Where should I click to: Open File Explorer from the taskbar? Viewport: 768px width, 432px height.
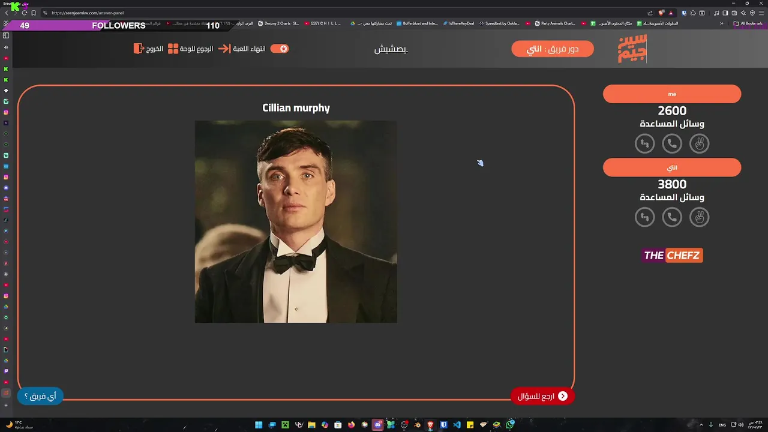coord(311,425)
